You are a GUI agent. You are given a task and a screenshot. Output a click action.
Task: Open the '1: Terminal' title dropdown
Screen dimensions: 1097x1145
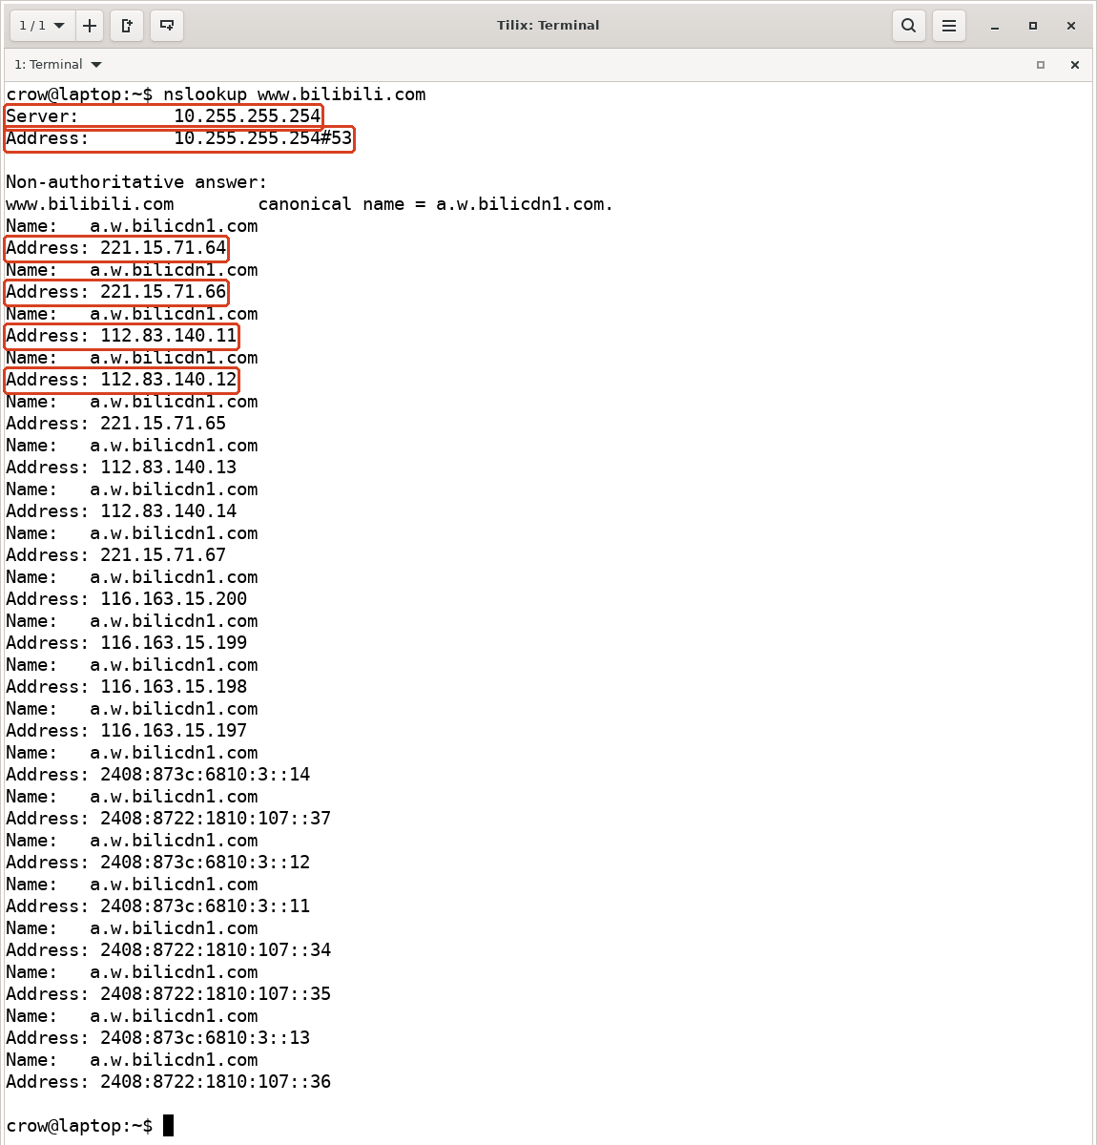[57, 65]
